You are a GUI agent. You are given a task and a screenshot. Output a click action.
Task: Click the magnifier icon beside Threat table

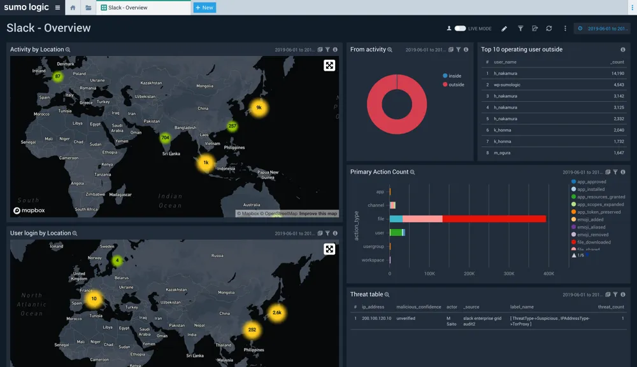tap(387, 294)
